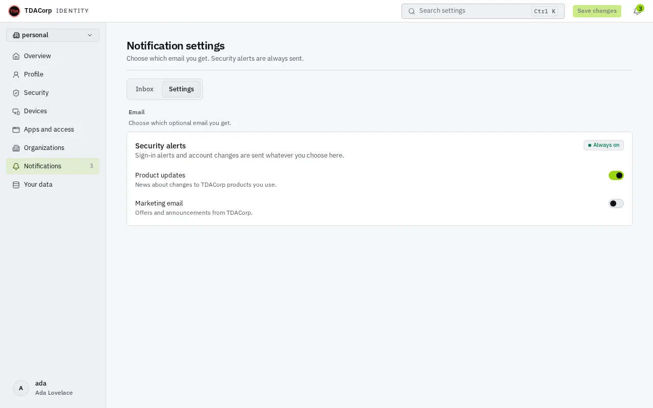The image size is (653, 408).
Task: Navigate to Devices
Action: 53,111
